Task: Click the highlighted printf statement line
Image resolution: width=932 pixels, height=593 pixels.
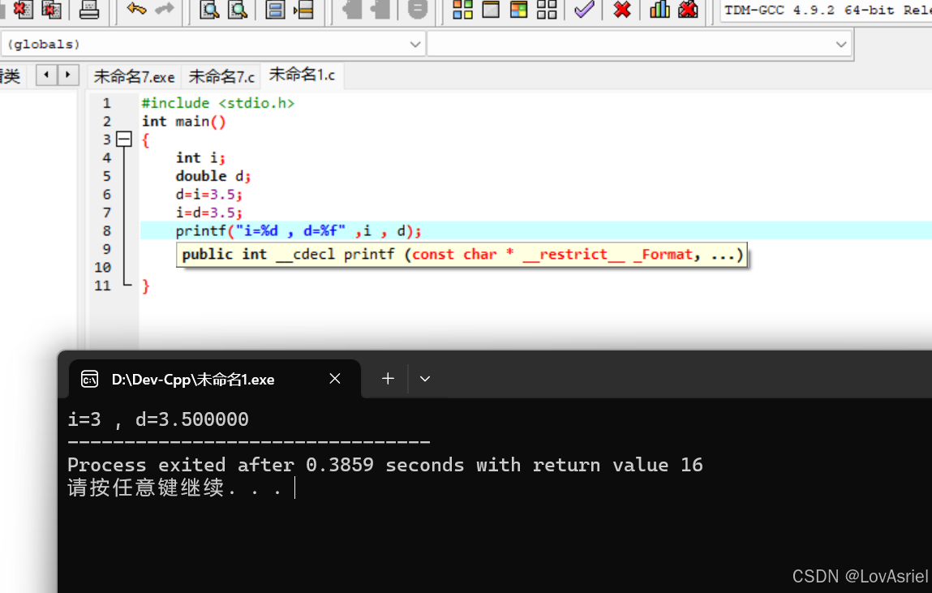Action: pos(536,230)
